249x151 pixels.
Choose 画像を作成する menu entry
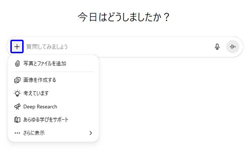pyautogui.click(x=40, y=80)
